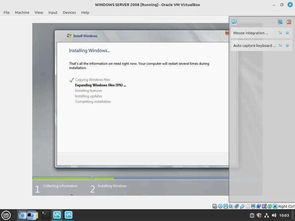The height and width of the screenshot is (221, 295).
Task: Open the File menu
Action: (x=6, y=12)
